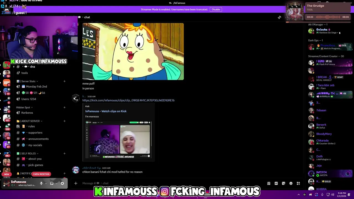Open headphone output options arrow
This screenshot has width=354, height=199.
pos(56,183)
